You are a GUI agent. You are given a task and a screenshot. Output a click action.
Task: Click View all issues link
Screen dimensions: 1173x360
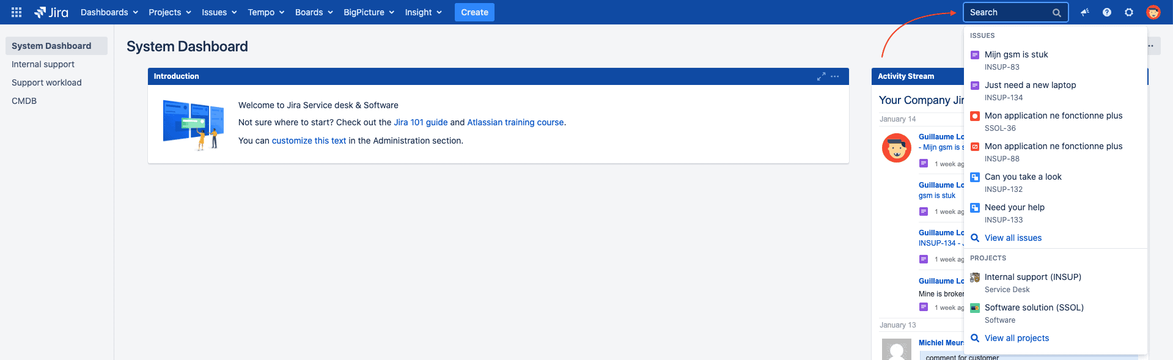click(x=1013, y=238)
